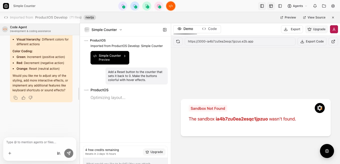Click the sandbox URL field

[x=240, y=41]
